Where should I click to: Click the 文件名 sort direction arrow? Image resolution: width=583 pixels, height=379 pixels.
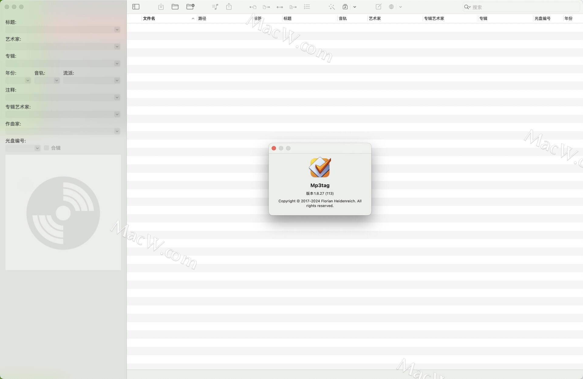[x=193, y=19]
